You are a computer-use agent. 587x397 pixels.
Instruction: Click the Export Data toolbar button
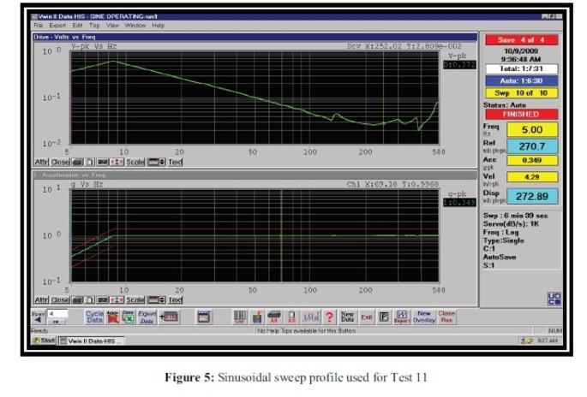coord(147,317)
